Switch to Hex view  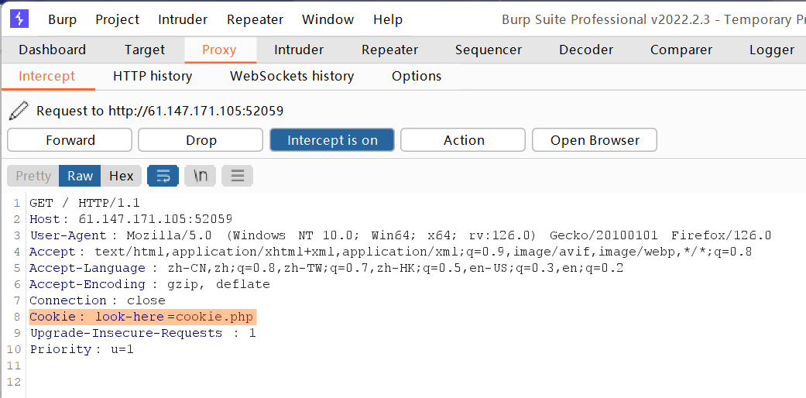(122, 176)
